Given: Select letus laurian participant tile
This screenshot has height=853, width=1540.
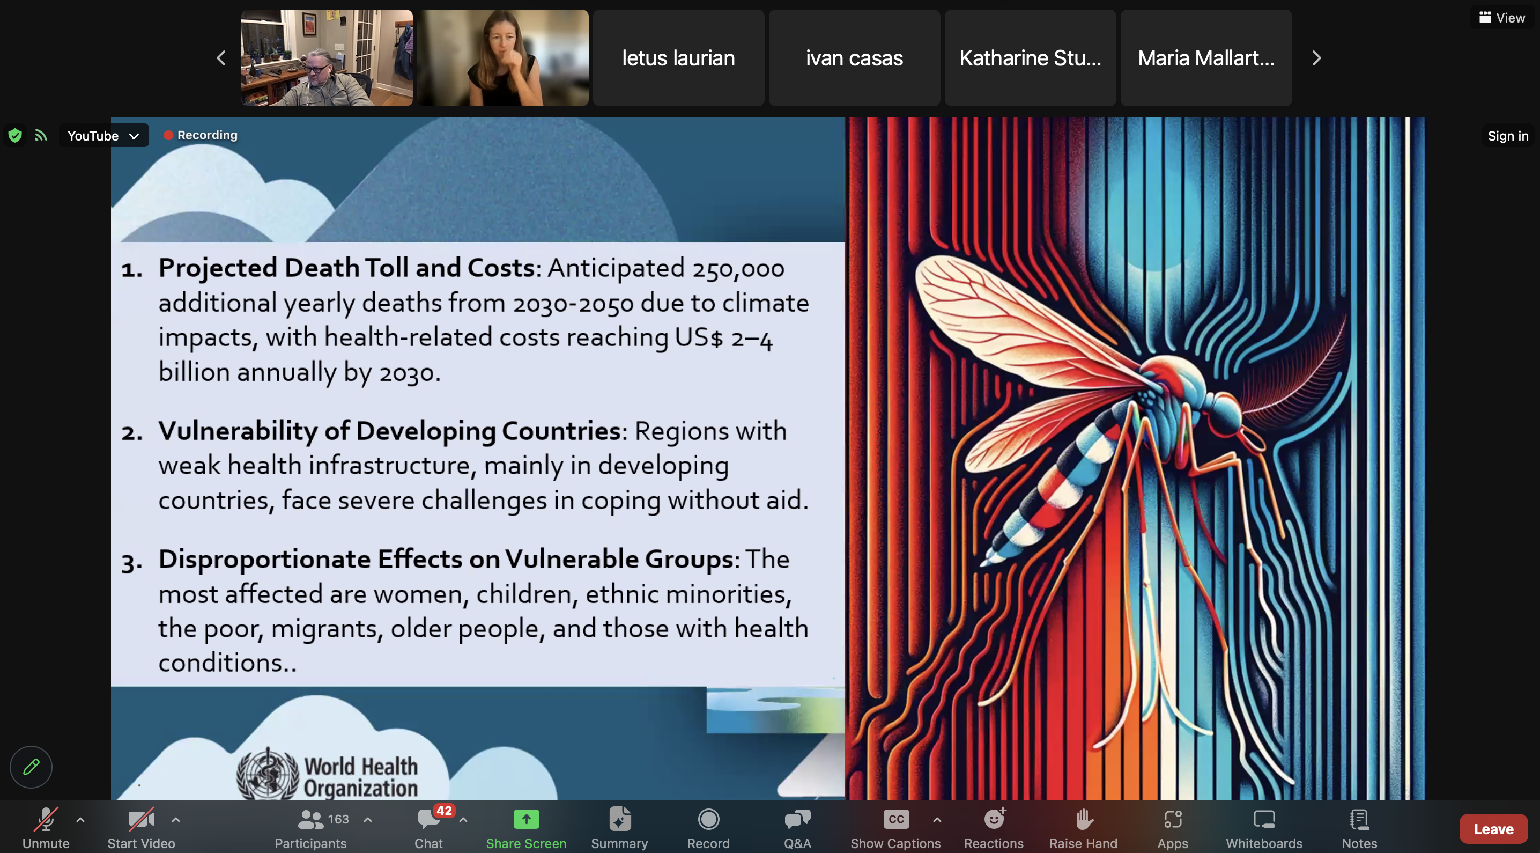Looking at the screenshot, I should [678, 58].
